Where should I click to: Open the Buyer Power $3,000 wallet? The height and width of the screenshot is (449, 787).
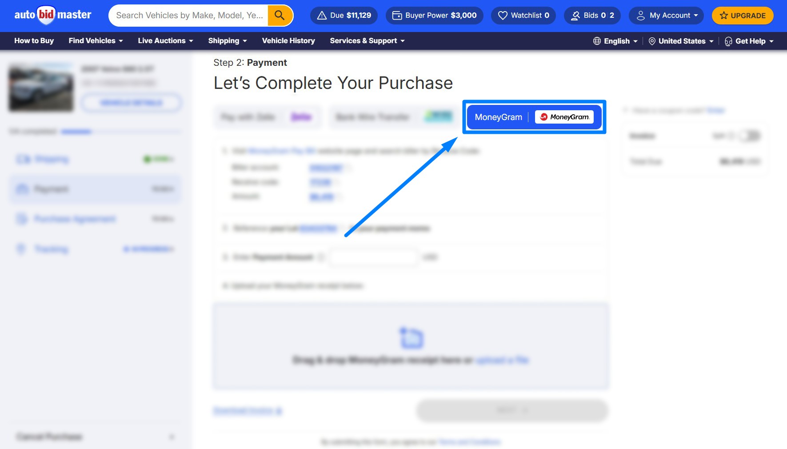click(x=434, y=16)
